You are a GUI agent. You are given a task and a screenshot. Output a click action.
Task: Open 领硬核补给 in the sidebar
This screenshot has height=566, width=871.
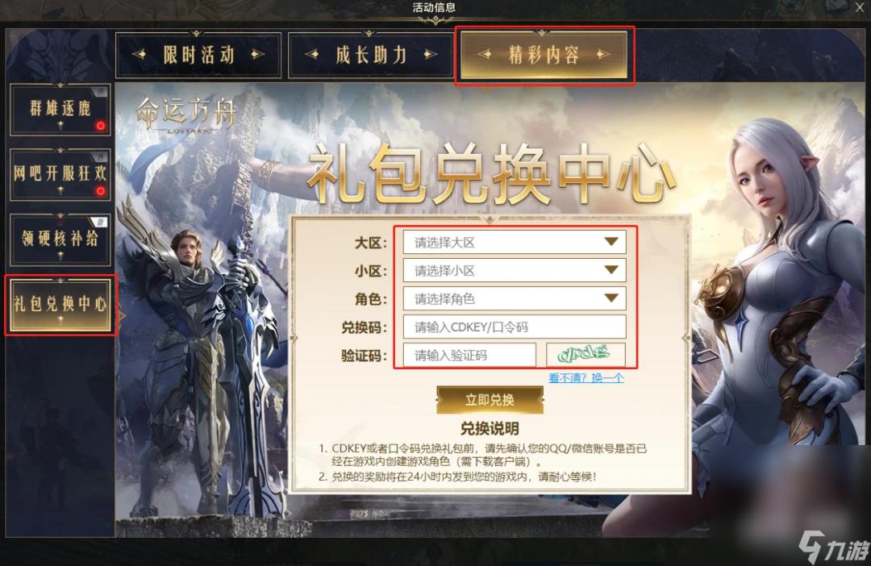[x=60, y=239]
